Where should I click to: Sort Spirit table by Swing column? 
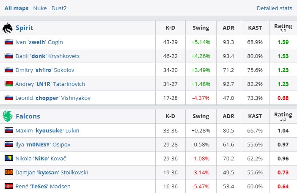201,28
